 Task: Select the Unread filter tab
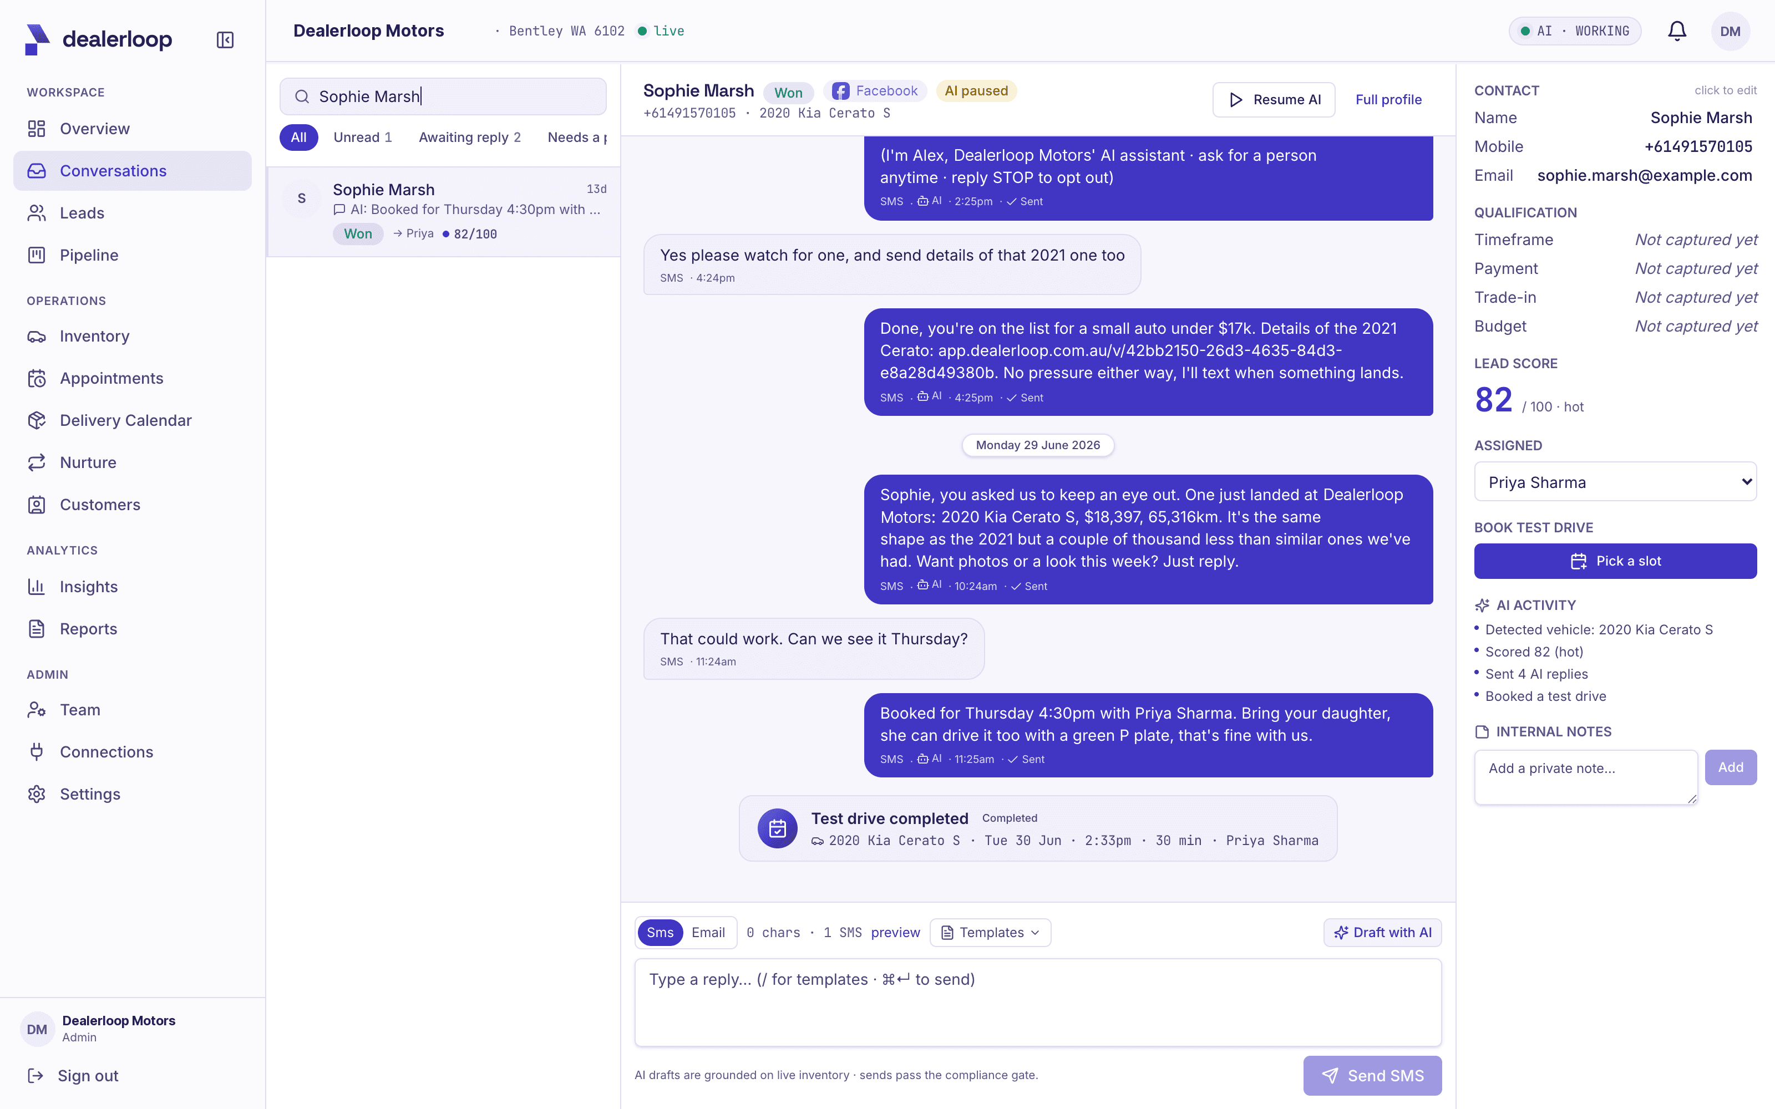coord(363,137)
